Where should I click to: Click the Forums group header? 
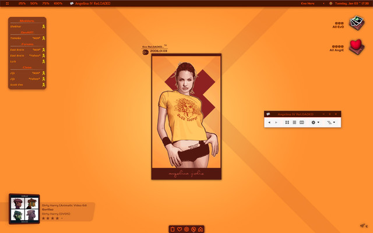[x=27, y=44]
